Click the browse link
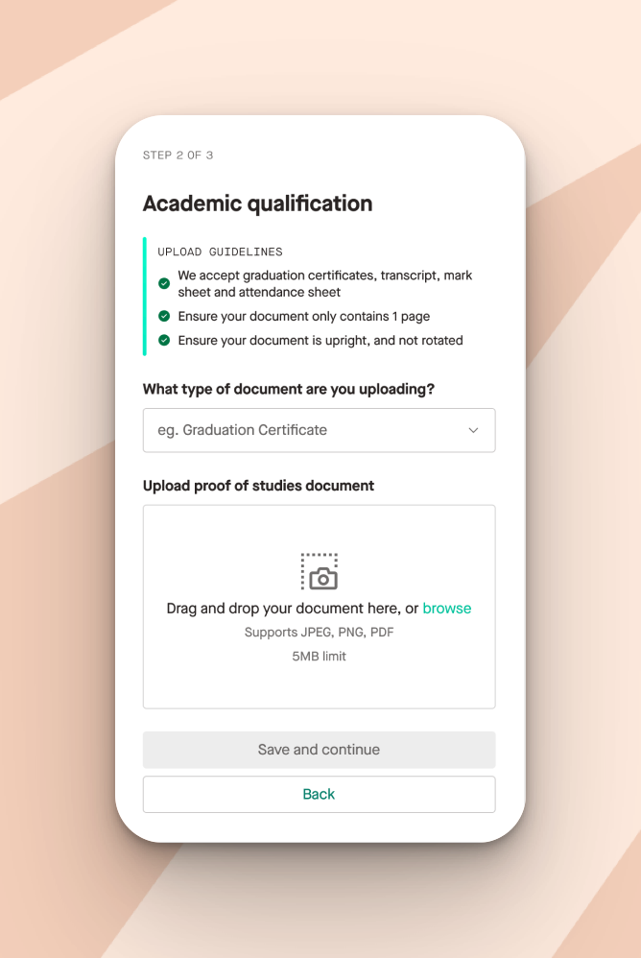This screenshot has height=958, width=641. point(447,609)
